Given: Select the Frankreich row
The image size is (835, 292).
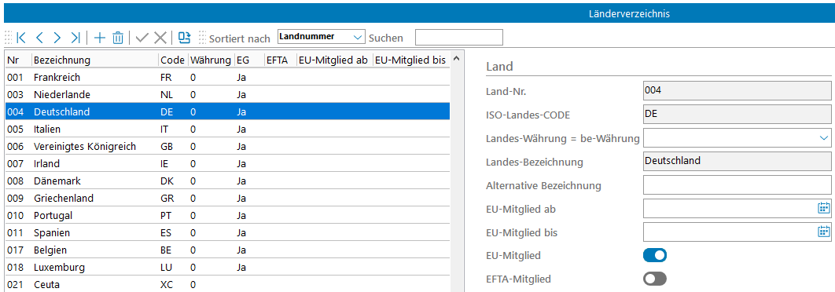Looking at the screenshot, I should (x=227, y=77).
